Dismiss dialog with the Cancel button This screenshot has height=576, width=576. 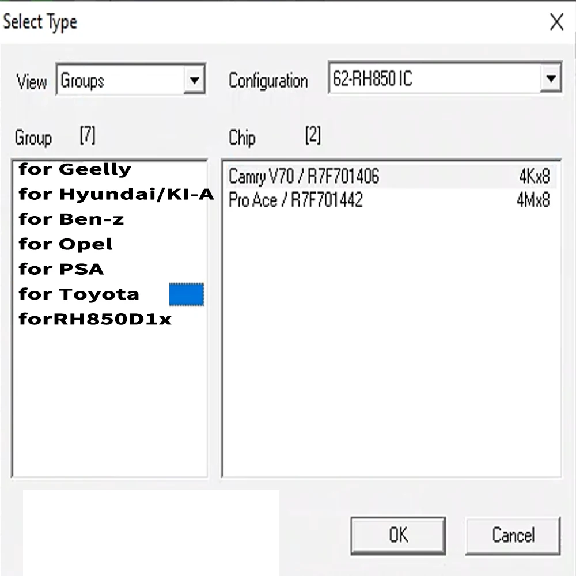click(x=512, y=535)
